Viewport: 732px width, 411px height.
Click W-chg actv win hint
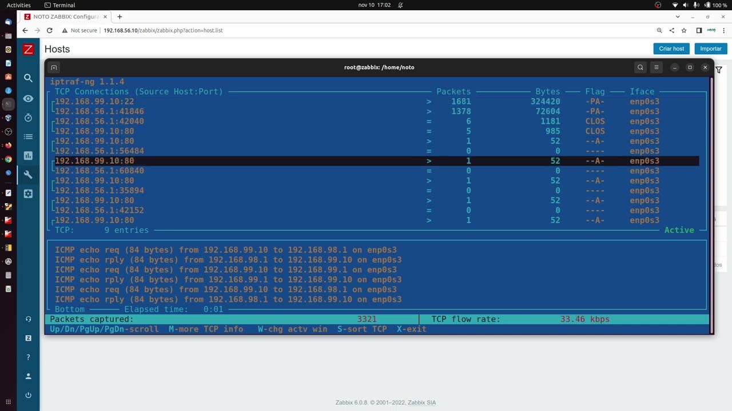click(x=292, y=329)
